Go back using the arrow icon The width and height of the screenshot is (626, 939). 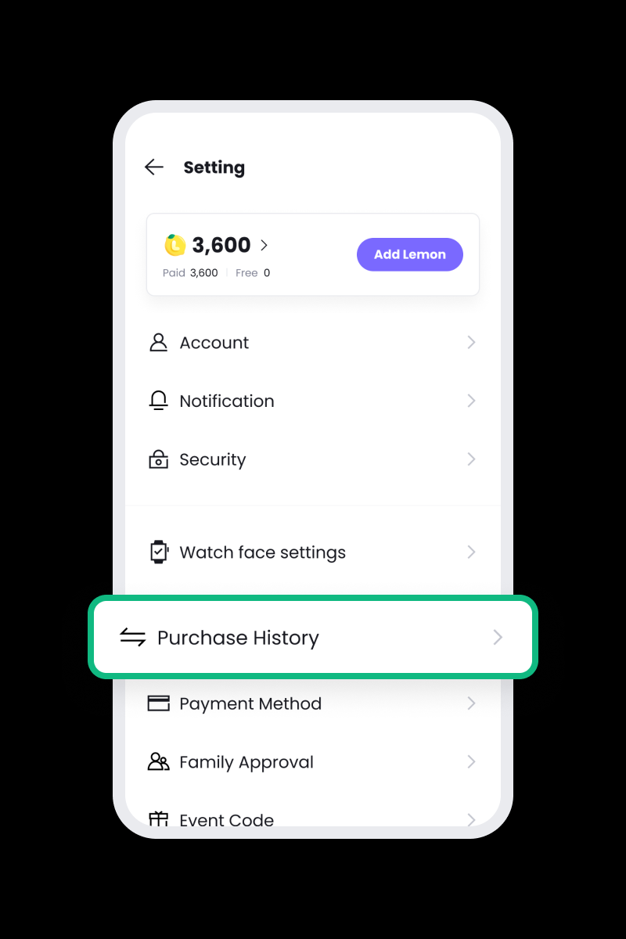tap(154, 167)
